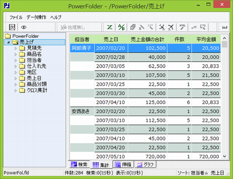The image size is (233, 179).
Task: Click the 112,500 amount cell
Action: pyautogui.click(x=147, y=120)
